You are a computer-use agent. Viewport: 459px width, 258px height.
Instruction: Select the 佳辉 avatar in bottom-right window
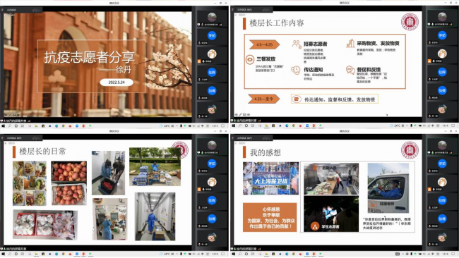click(x=442, y=200)
